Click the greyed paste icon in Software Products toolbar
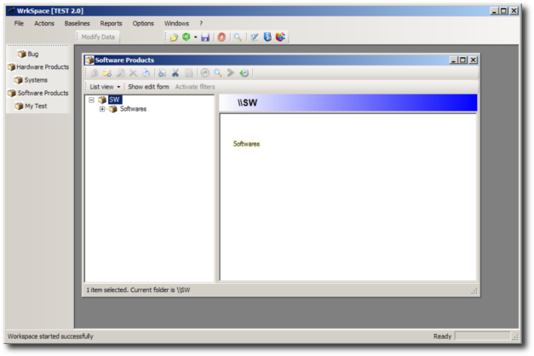 (x=188, y=73)
